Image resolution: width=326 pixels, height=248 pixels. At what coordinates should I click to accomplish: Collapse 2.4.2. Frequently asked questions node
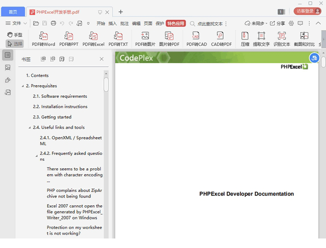(x=37, y=156)
